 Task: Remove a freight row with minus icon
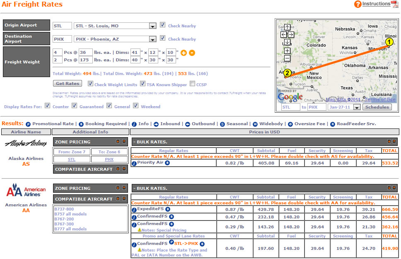point(192,53)
